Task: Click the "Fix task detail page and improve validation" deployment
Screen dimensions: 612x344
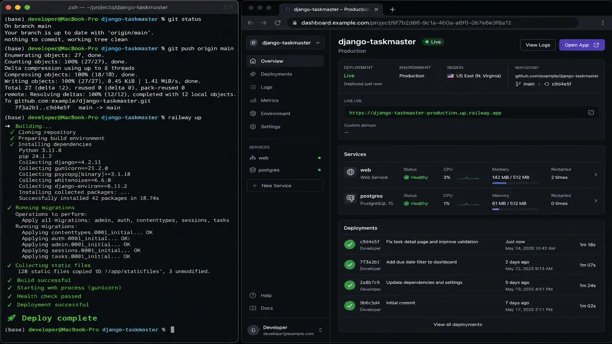Action: 432,242
